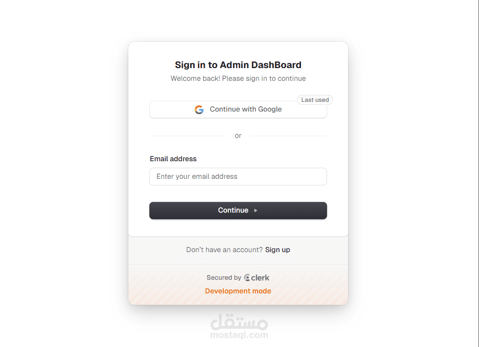The width and height of the screenshot is (479, 347).
Task: Click the Clerk wordmark text
Action: pyautogui.click(x=260, y=278)
